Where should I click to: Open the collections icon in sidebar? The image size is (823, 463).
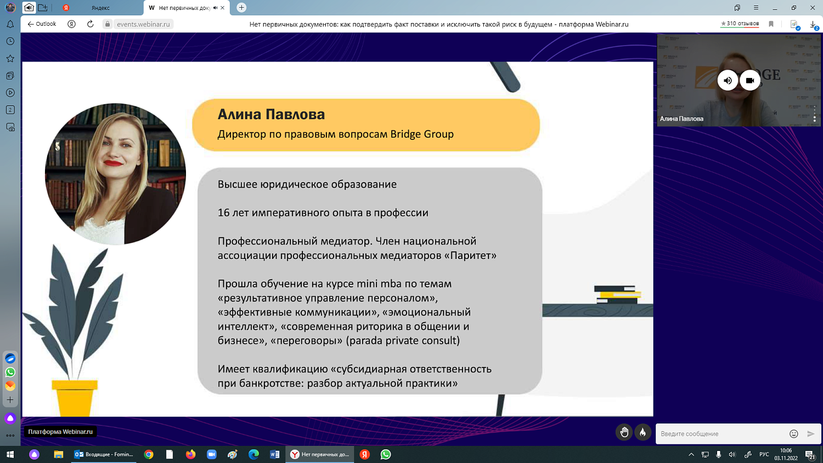(x=10, y=76)
